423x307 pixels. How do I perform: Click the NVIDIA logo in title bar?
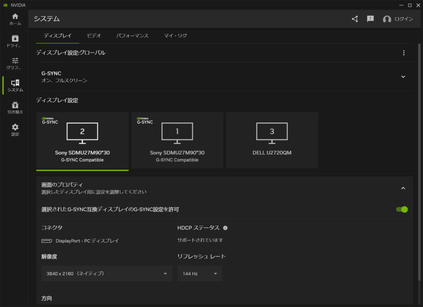pos(5,5)
